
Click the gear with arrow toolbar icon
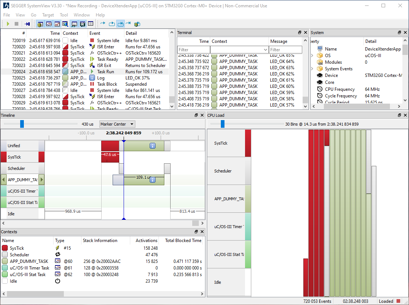137,24
